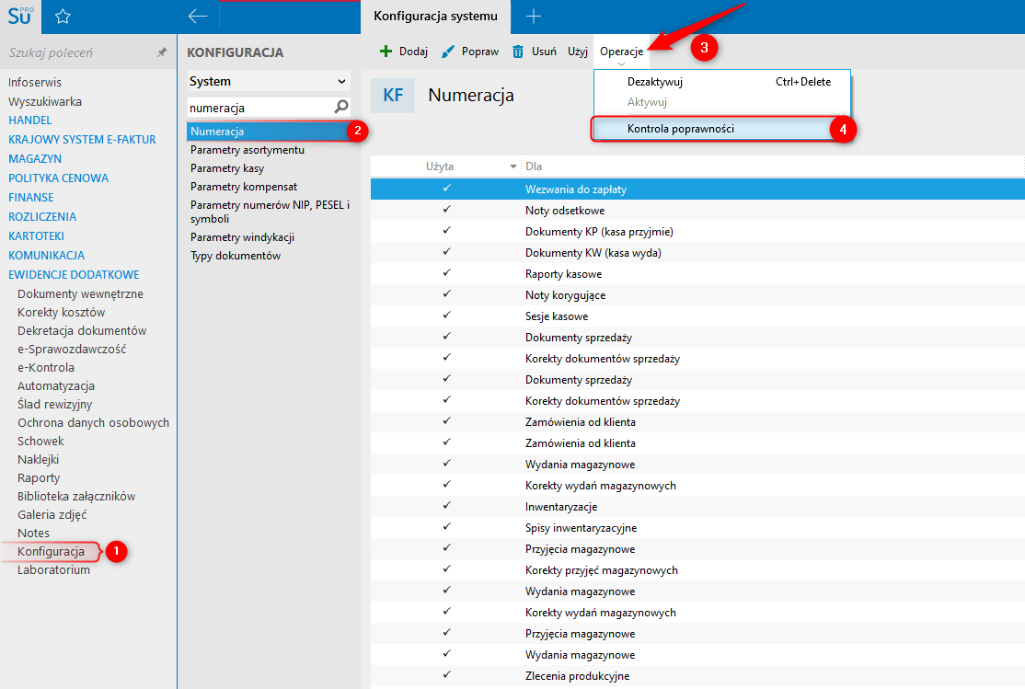Click the KF Numeracja badge
Screen dimensions: 1025x689
(x=393, y=96)
